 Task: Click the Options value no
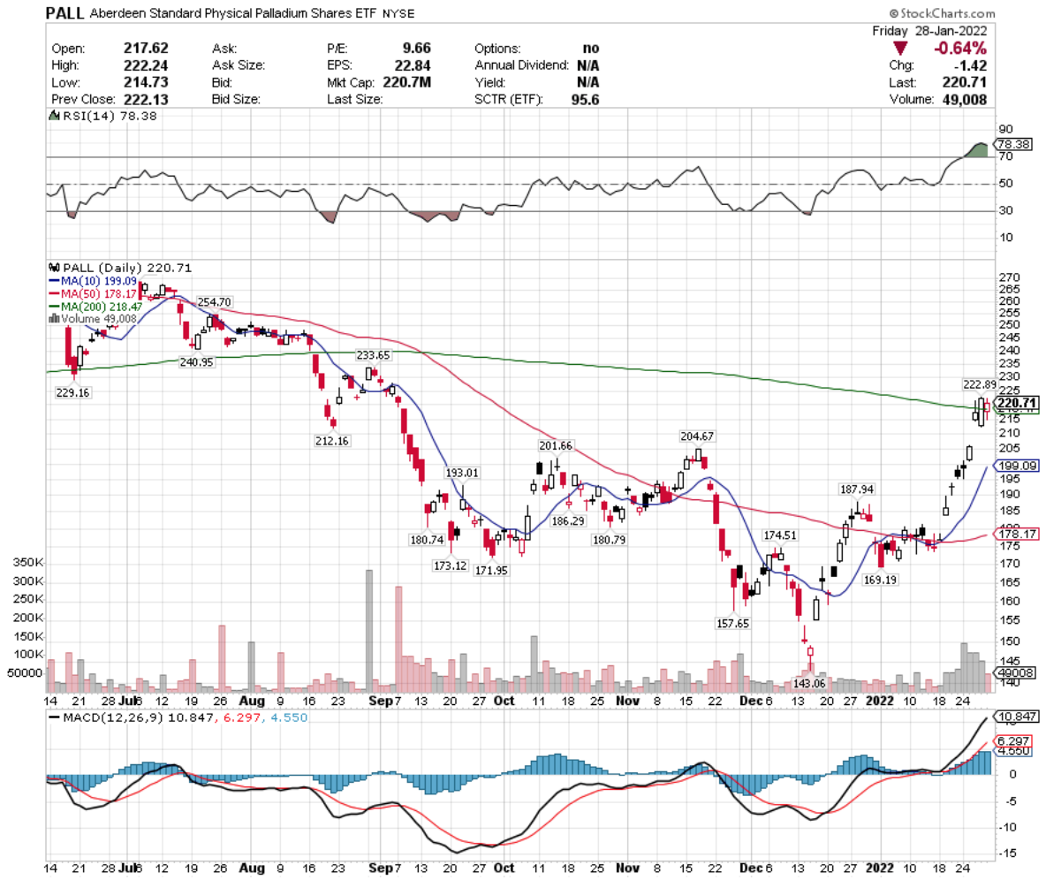click(x=591, y=48)
